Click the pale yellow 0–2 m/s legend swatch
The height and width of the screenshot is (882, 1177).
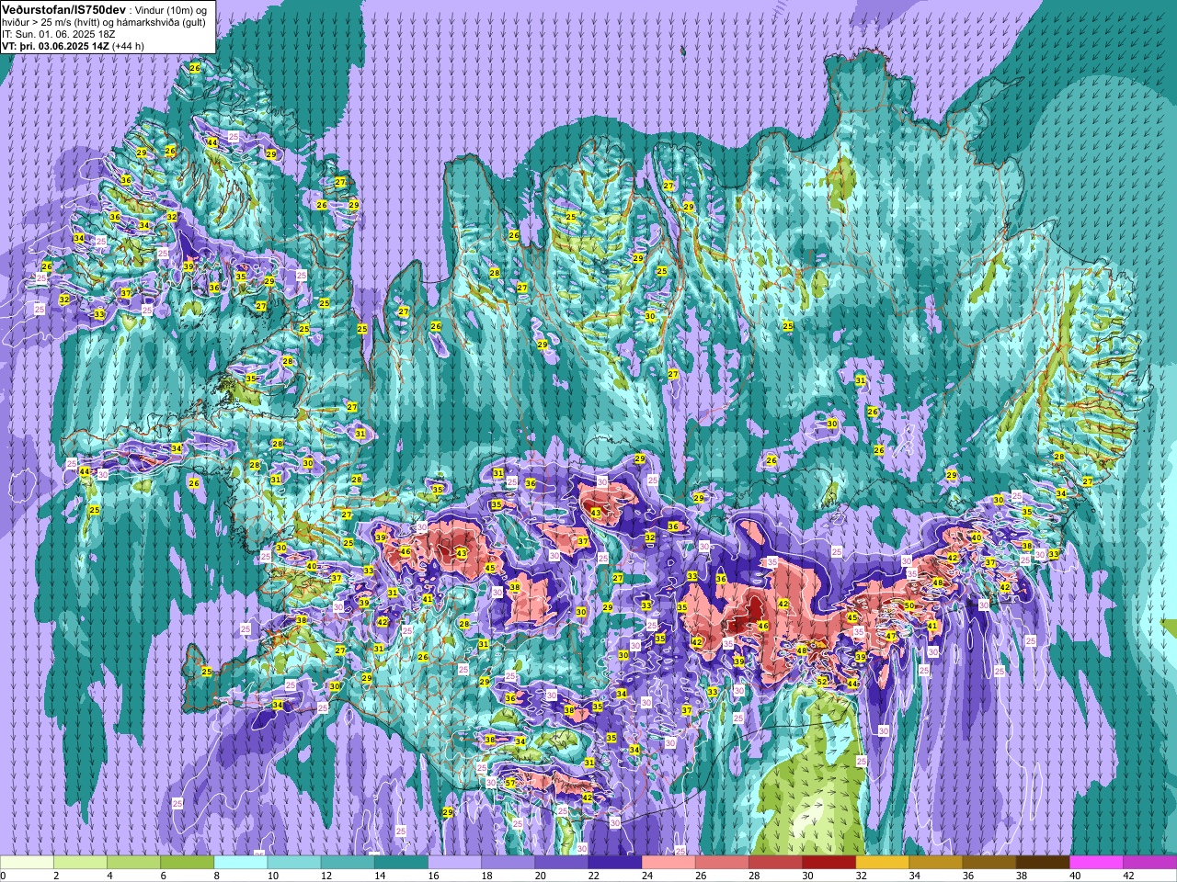[x=27, y=863]
